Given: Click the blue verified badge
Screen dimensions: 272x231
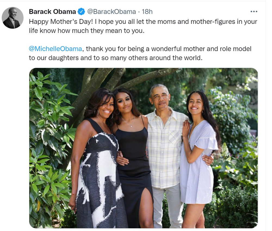Looking at the screenshot, I should click(x=81, y=12).
